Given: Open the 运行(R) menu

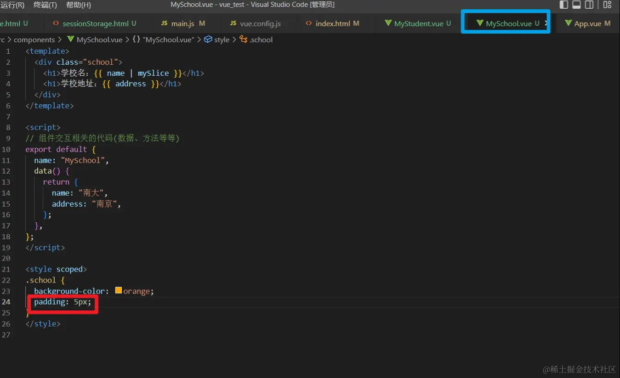Looking at the screenshot, I should 12,5.
